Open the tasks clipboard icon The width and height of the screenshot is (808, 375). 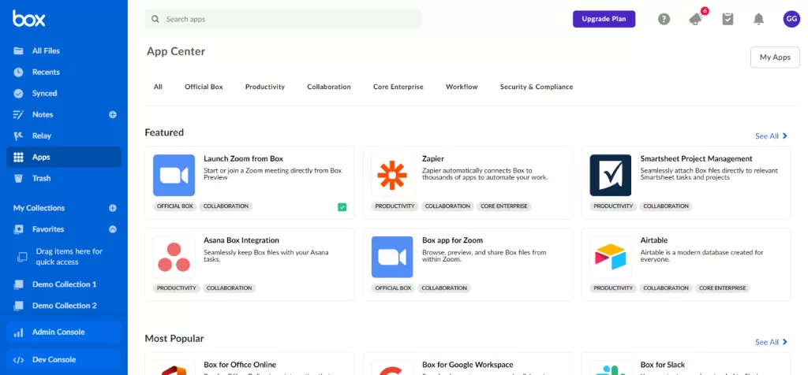point(728,19)
